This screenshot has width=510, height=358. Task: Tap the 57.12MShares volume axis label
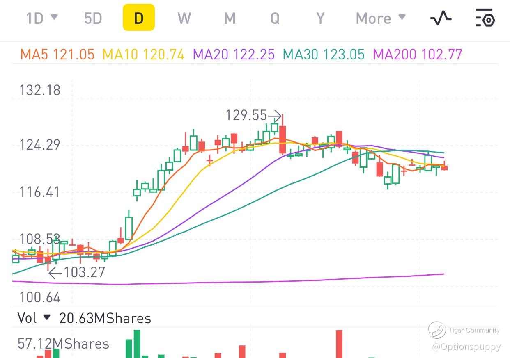[x=64, y=344]
